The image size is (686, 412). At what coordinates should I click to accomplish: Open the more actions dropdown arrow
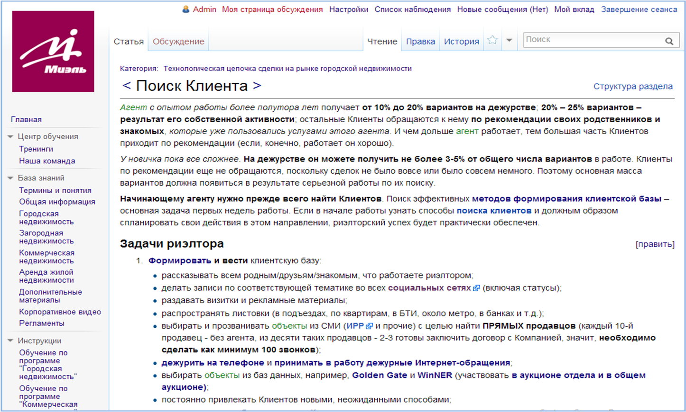click(509, 40)
